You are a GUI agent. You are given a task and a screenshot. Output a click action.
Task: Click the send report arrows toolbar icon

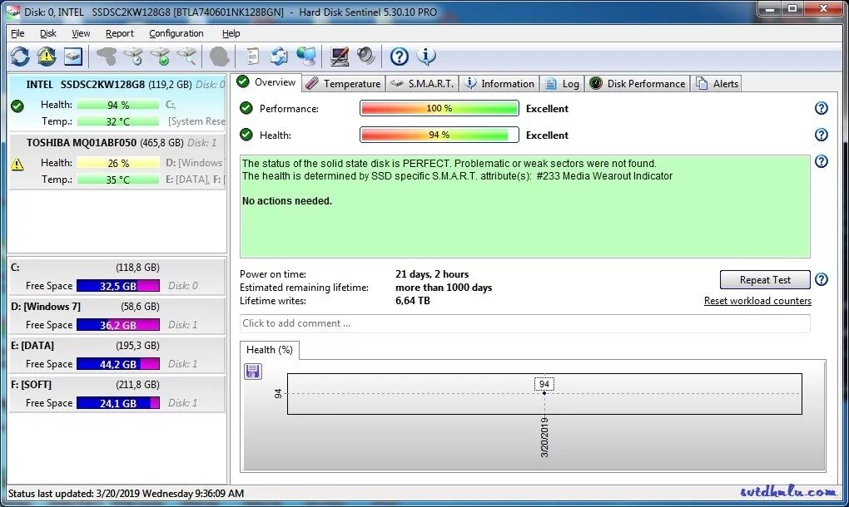(x=280, y=57)
